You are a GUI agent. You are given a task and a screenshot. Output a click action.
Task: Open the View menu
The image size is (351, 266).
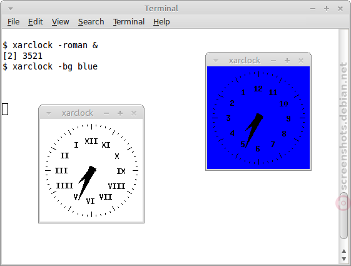coord(61,22)
